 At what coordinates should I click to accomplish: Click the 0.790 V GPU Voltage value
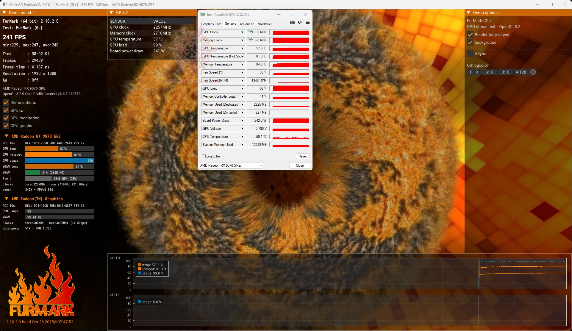pos(257,129)
